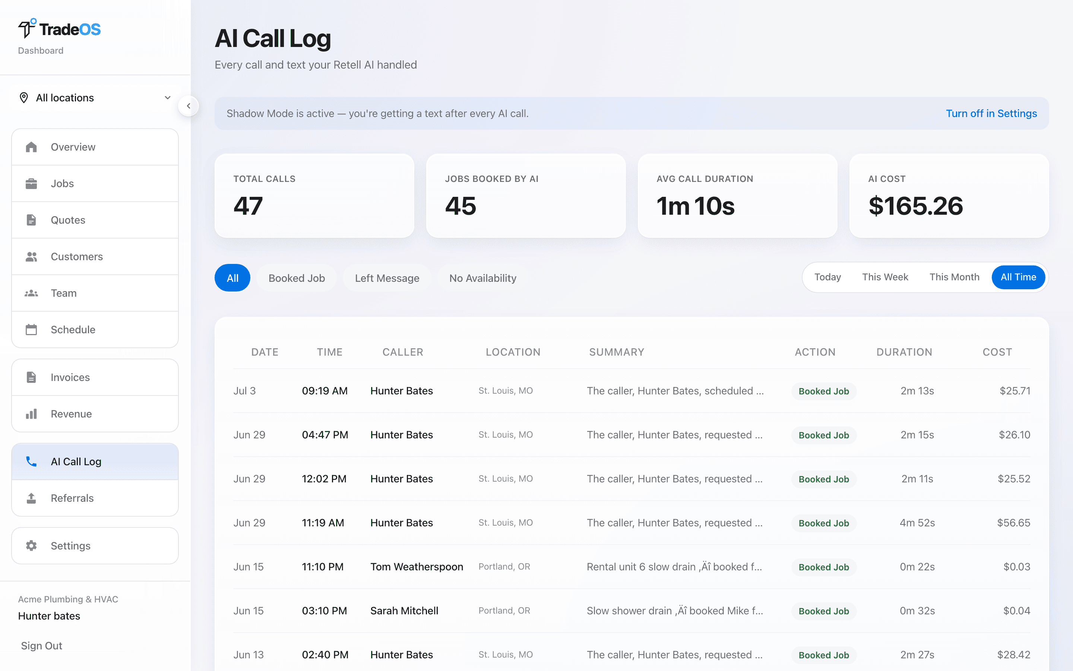
Task: Select the All Time range
Action: pyautogui.click(x=1018, y=277)
